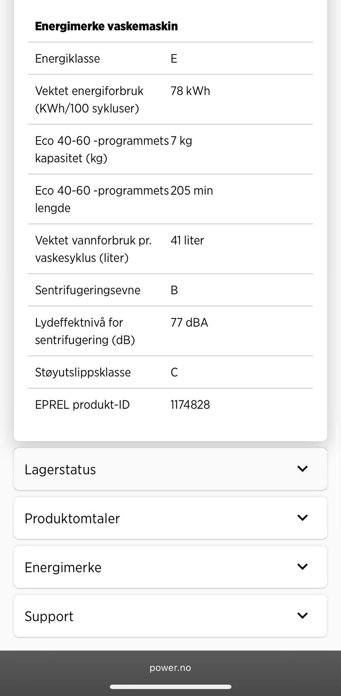Select the 7 kg capacity value

point(182,141)
